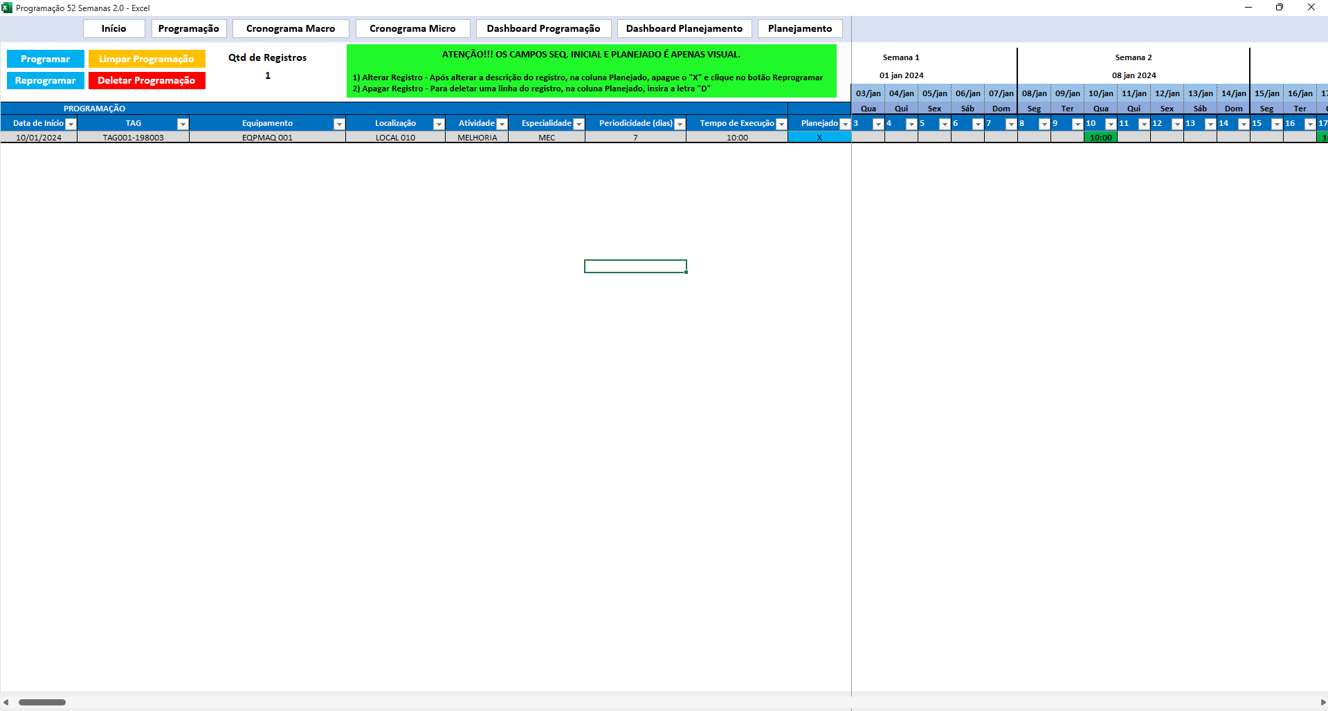Select the green 10:00 schedule cell
Viewport: 1328px width, 711px height.
pos(1100,138)
